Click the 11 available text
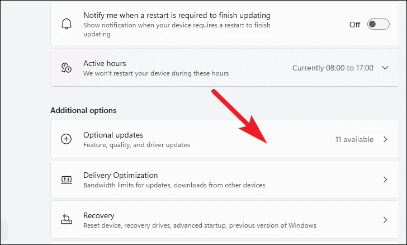Viewport: 407px width, 245px height. tap(354, 139)
